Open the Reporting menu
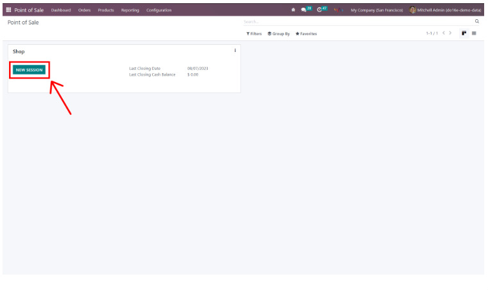The image size is (488, 290). pos(130,10)
